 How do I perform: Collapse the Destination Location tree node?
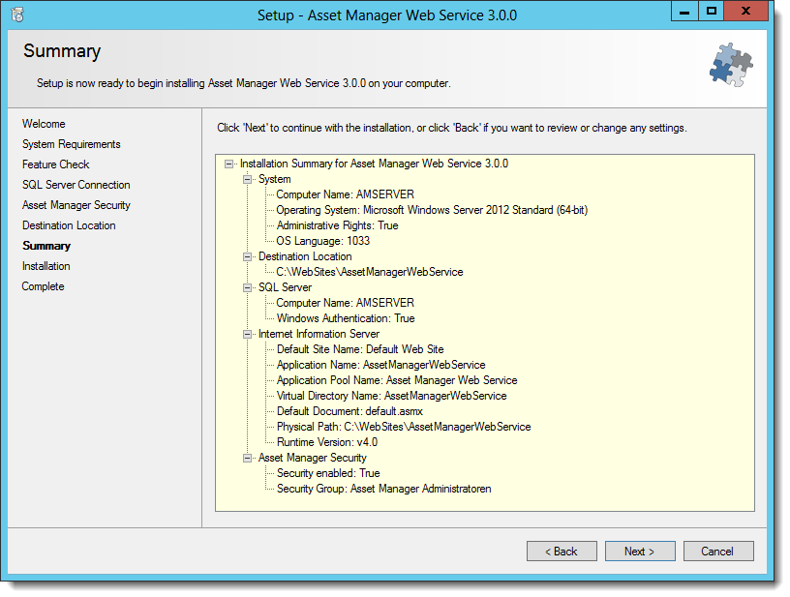pos(247,256)
